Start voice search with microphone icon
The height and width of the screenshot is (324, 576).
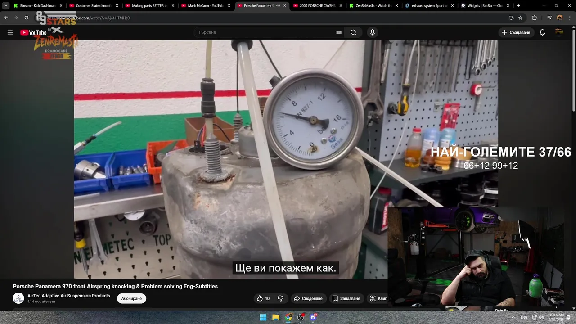point(372,32)
